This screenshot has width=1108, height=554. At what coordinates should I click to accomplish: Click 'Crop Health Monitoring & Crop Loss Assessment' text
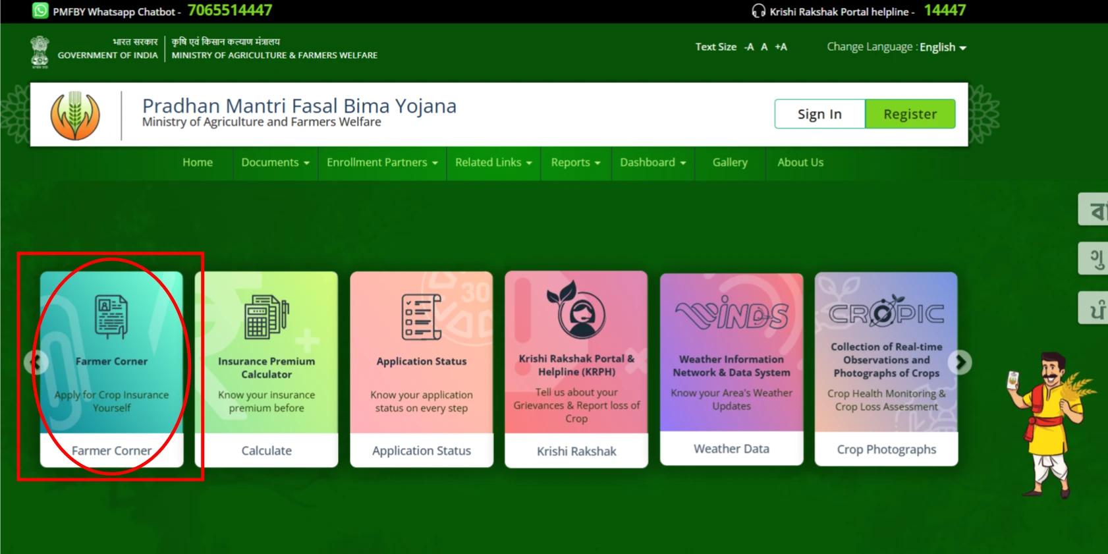pyautogui.click(x=886, y=400)
